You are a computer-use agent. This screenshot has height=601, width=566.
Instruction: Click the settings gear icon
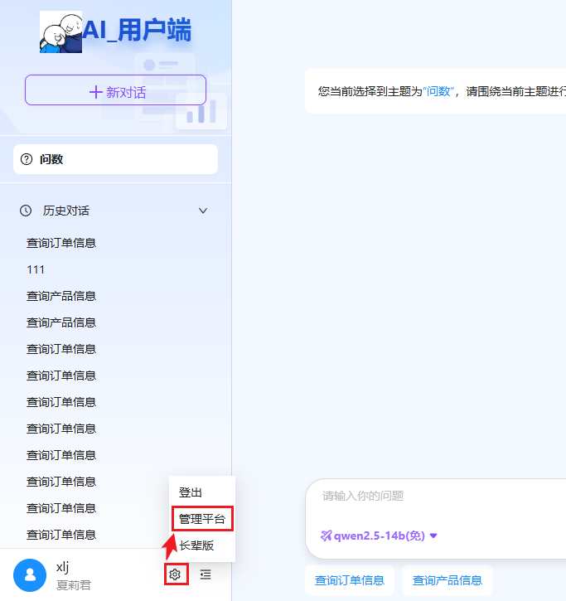coord(175,574)
